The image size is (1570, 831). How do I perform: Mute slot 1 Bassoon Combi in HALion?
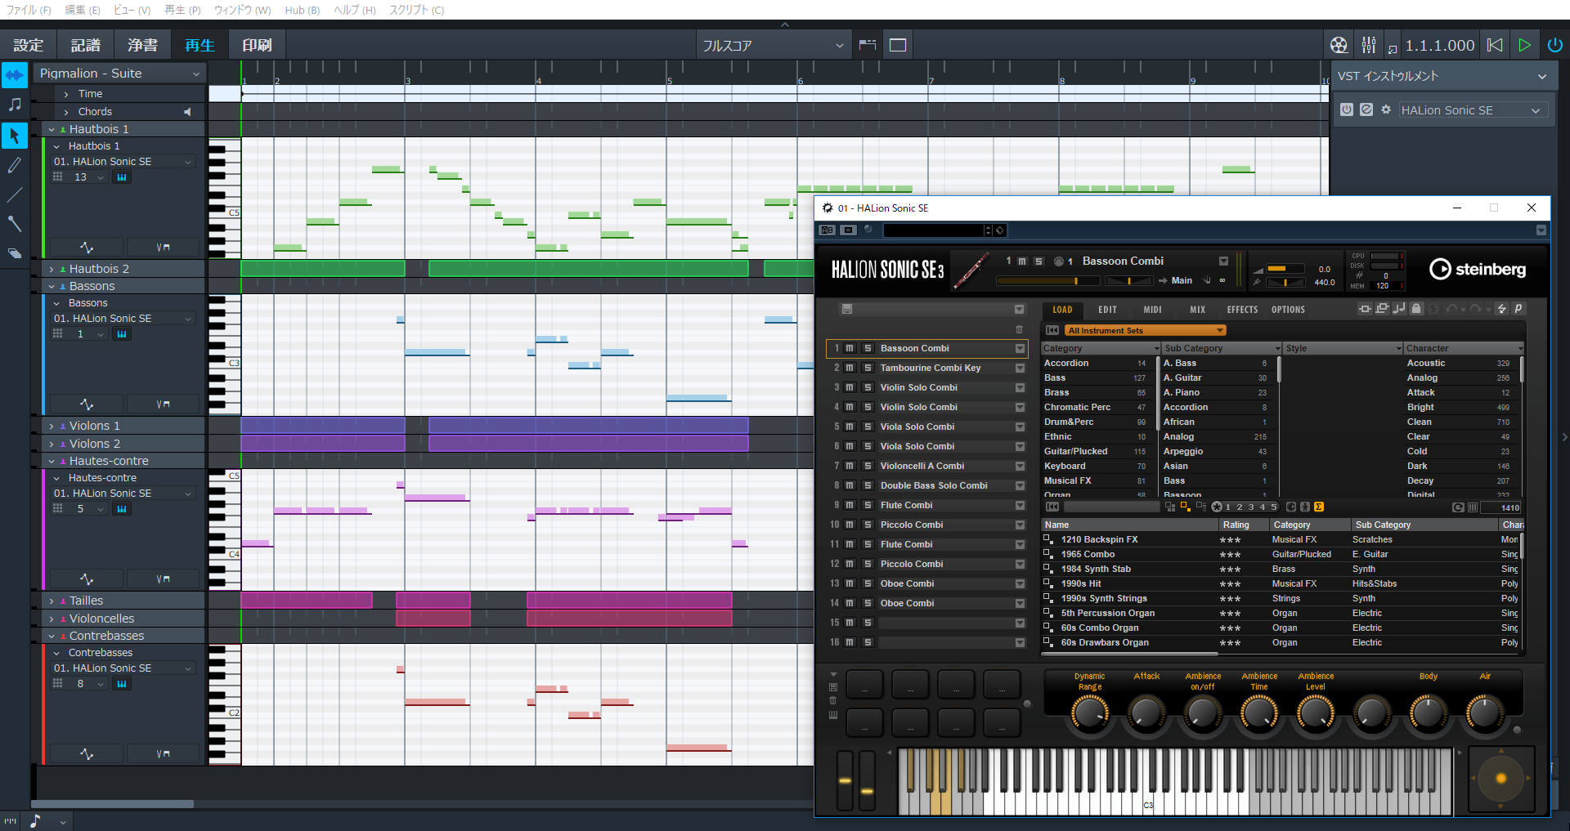850,348
